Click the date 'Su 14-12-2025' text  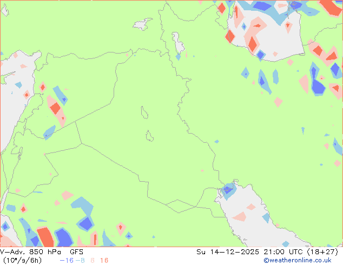[228, 252]
